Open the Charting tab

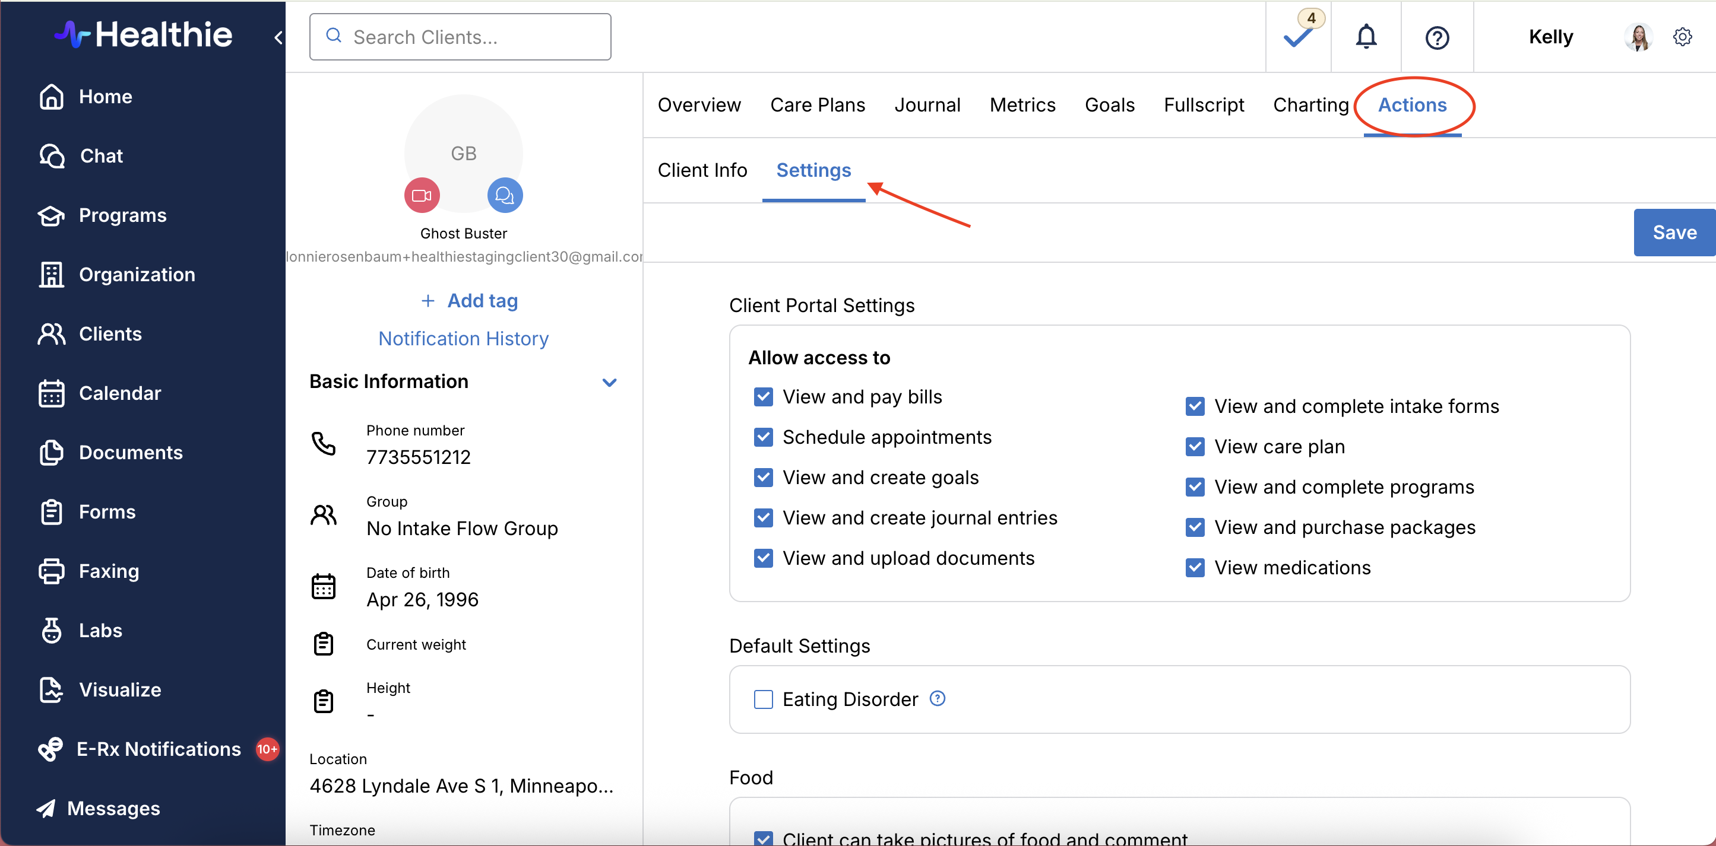(x=1310, y=105)
